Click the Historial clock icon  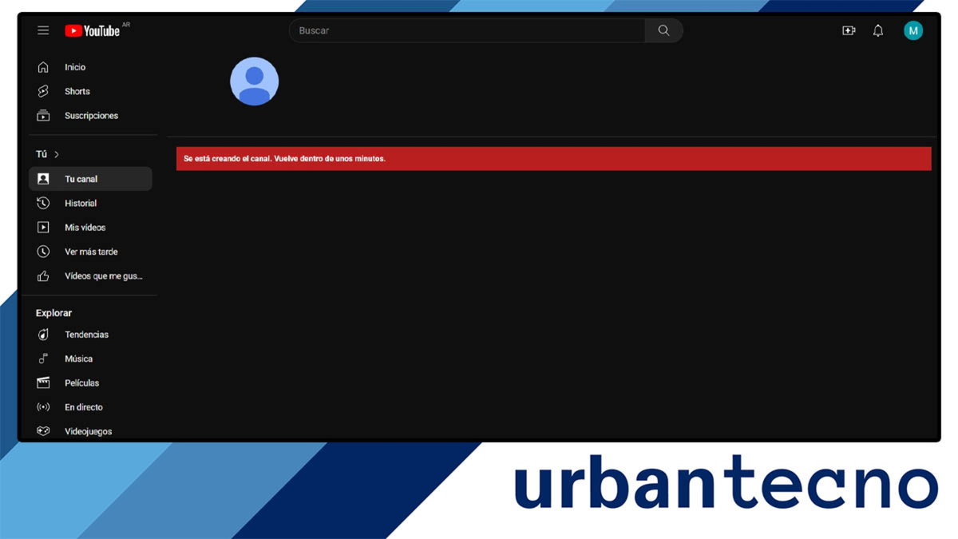pos(43,203)
